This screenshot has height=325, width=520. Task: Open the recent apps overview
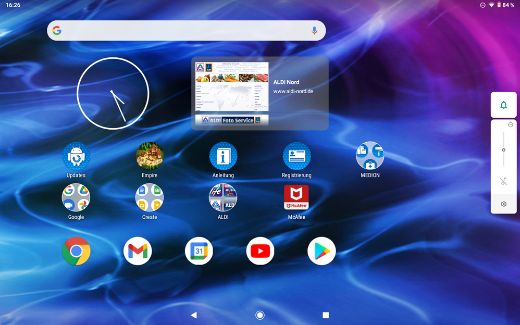(325, 315)
